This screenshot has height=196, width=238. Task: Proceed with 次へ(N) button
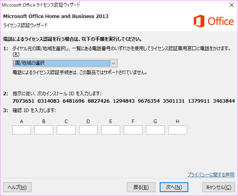tap(174, 187)
